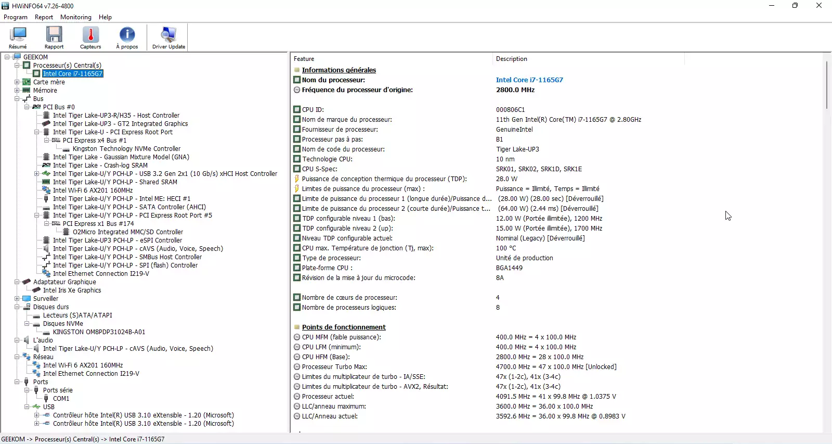Select the Intel Iris Xe Graphics icon

pos(36,290)
